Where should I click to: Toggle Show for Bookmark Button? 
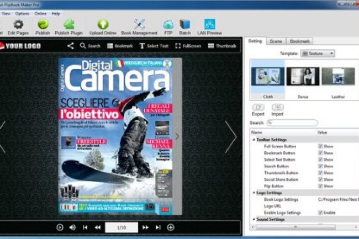[320, 153]
